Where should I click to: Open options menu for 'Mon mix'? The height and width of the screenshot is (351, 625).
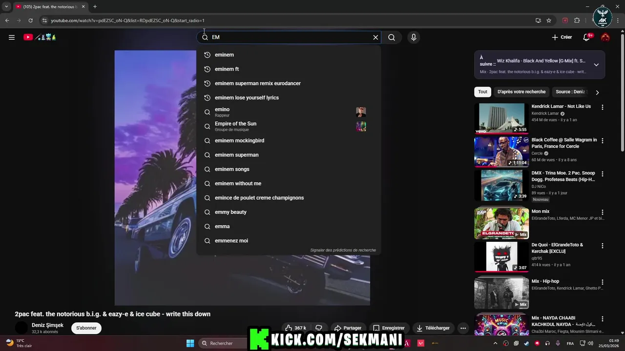tap(603, 213)
